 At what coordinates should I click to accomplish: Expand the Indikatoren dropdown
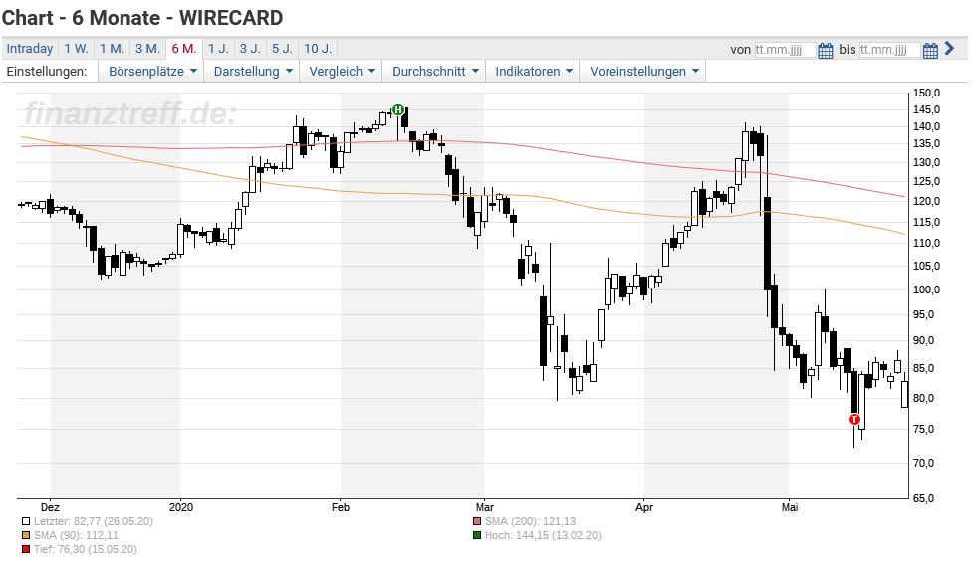pos(533,72)
